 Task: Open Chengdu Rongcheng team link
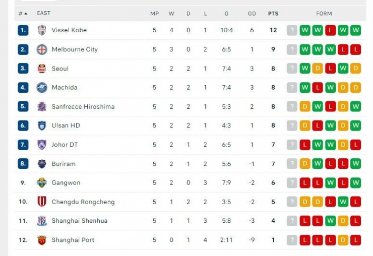83,202
